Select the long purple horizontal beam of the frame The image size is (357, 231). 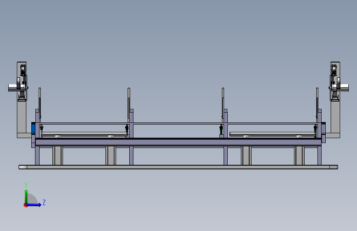[x=178, y=142]
